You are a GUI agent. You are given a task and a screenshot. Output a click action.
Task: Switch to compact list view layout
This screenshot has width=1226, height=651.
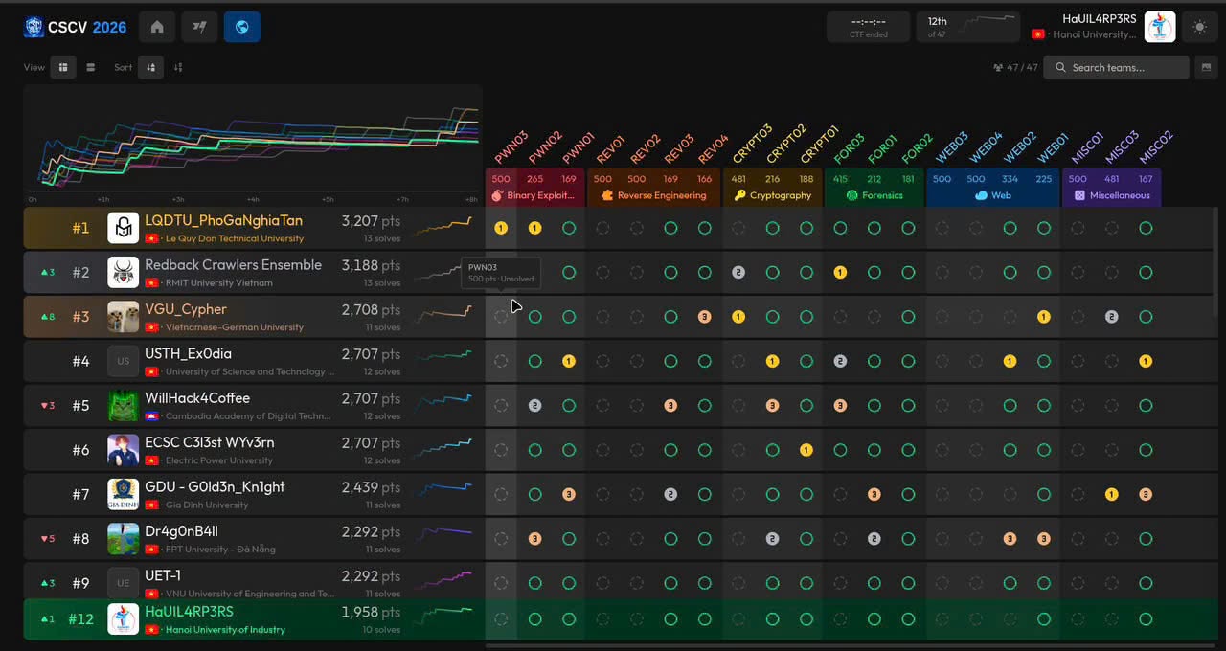[x=90, y=67]
